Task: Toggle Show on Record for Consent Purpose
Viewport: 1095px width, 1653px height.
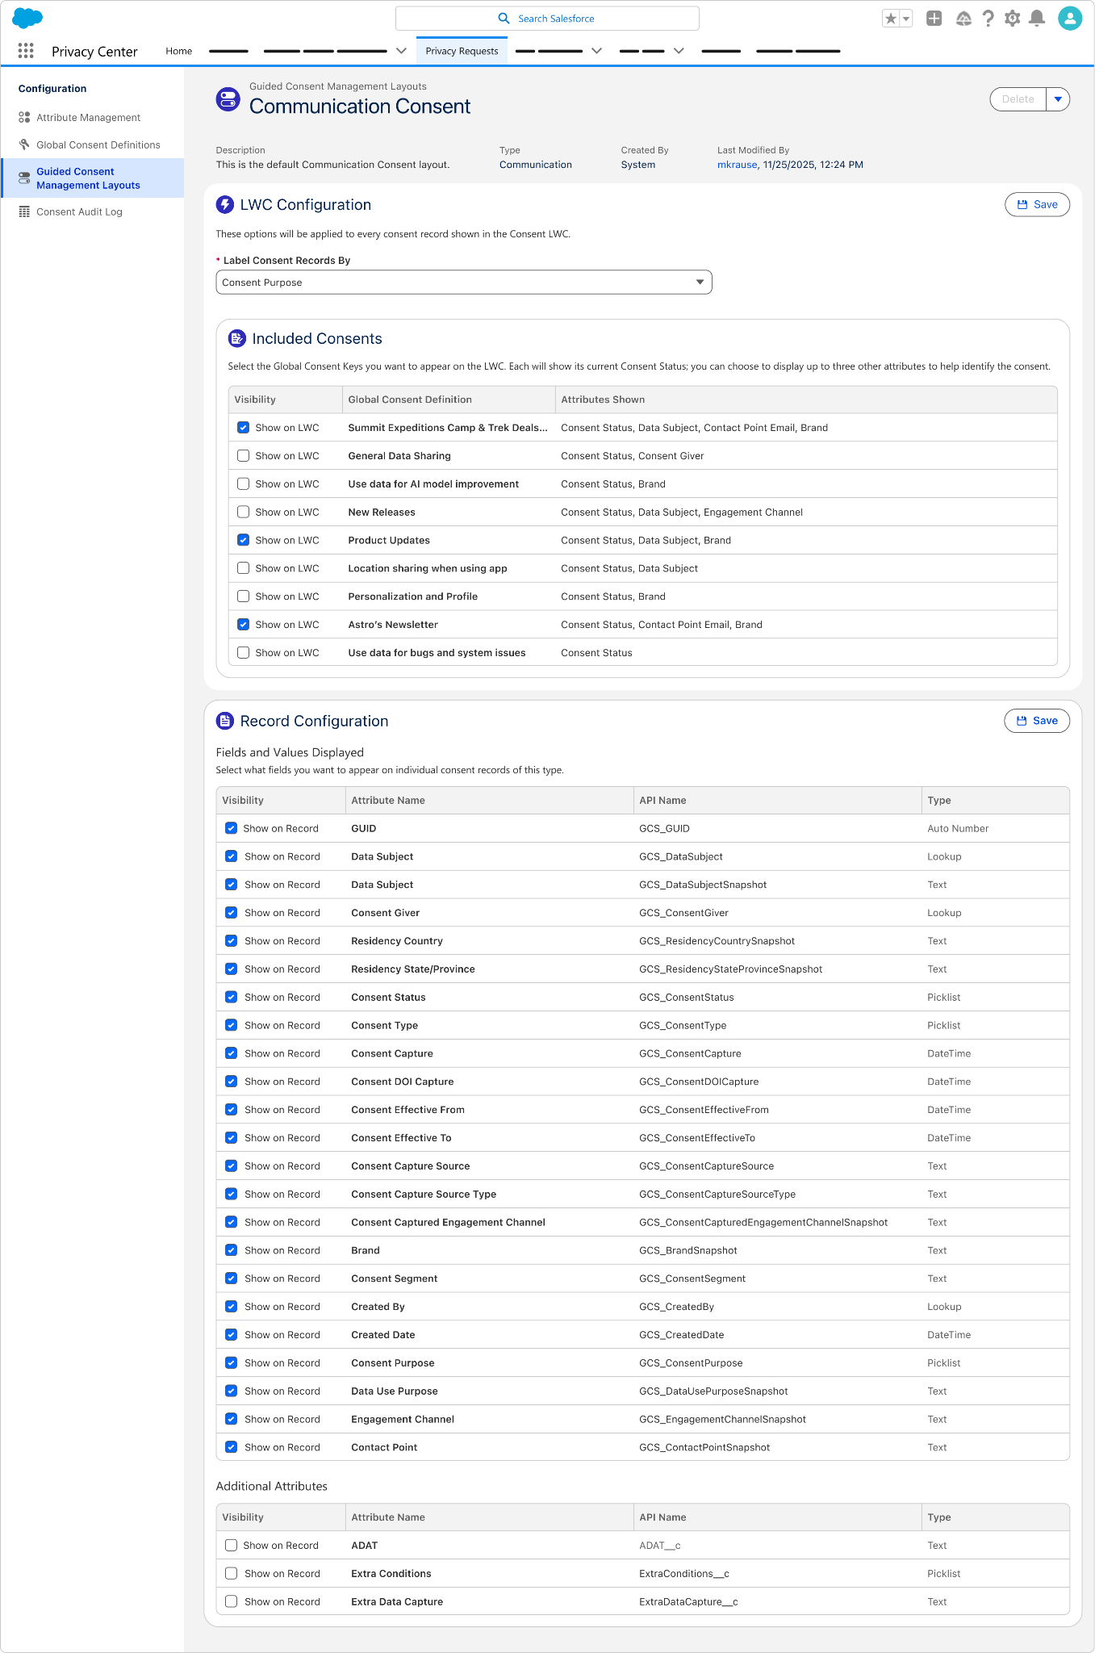Action: pos(231,1362)
